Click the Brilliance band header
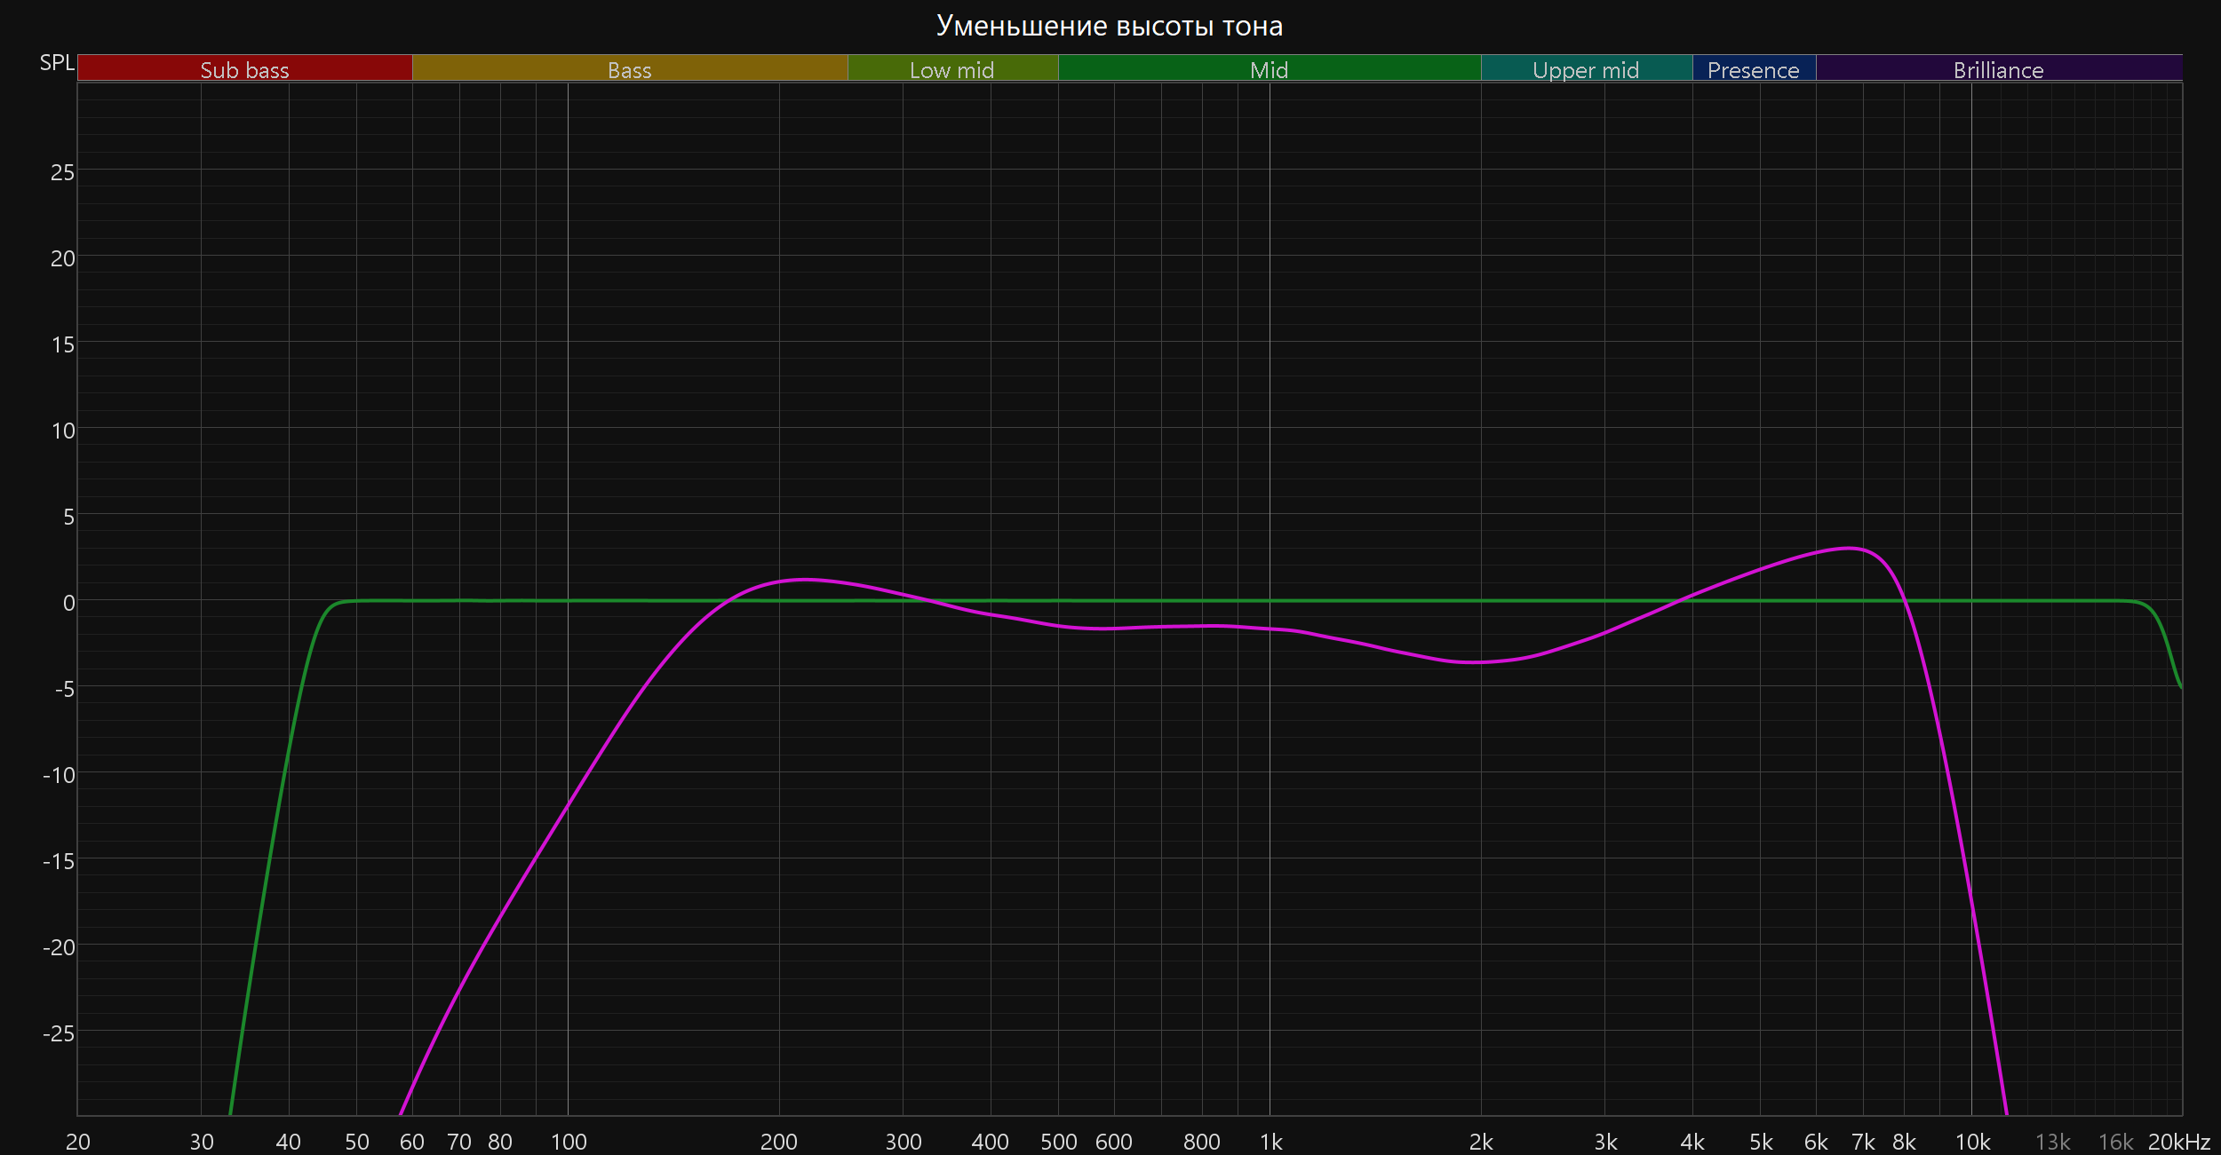2221x1155 pixels. tap(1998, 68)
